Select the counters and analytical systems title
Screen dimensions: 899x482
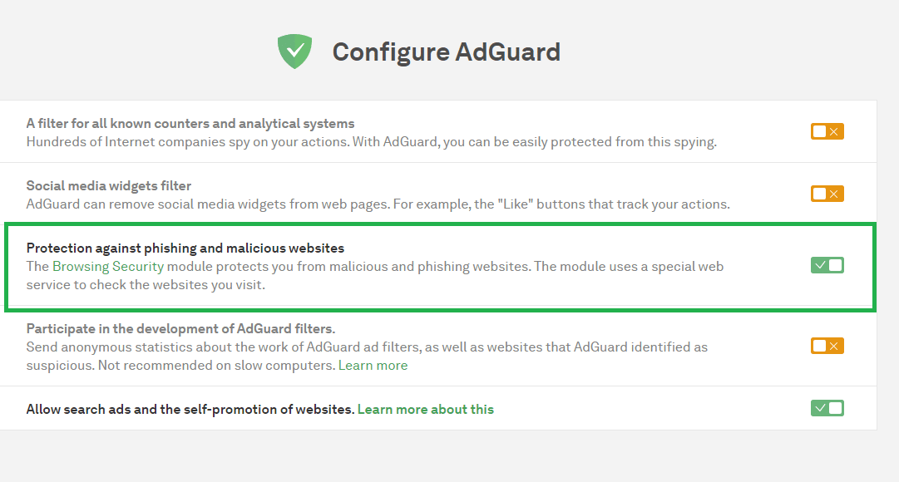tap(190, 123)
